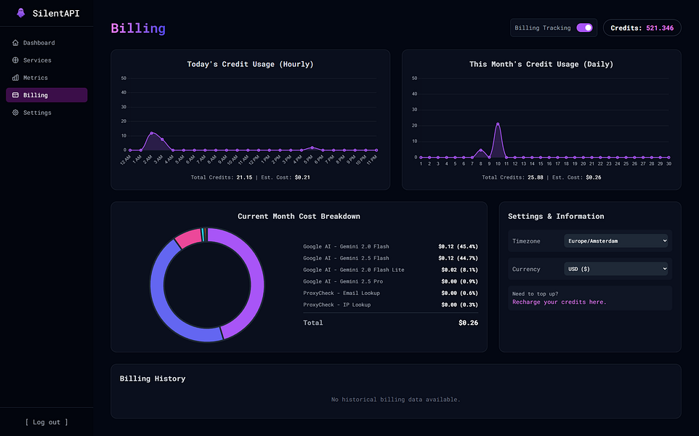Go to the Services menu item
The image size is (699, 436).
pos(47,60)
